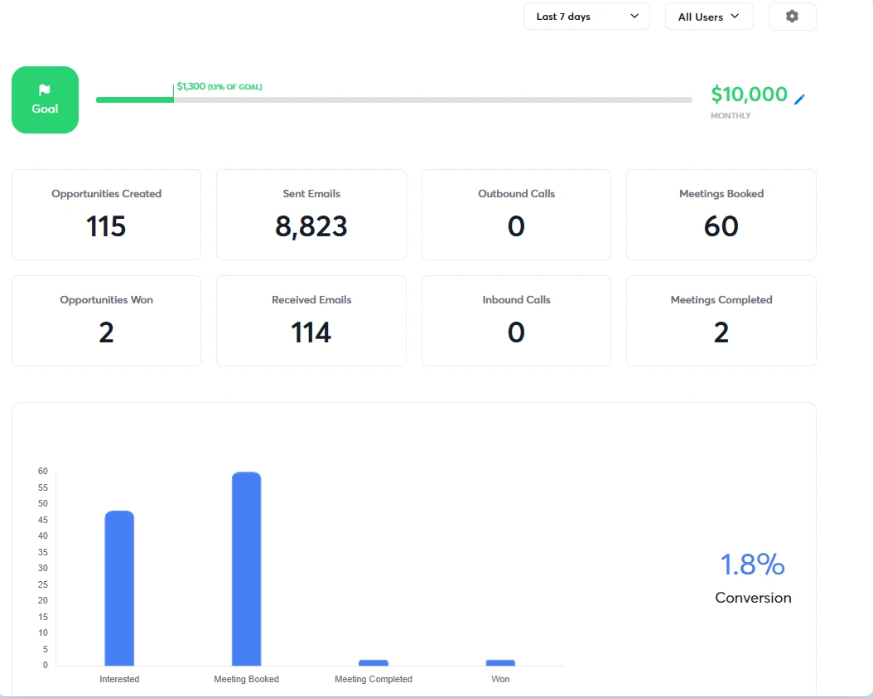873x698 pixels.
Task: Click the Meeting Completed axis label
Action: point(374,679)
